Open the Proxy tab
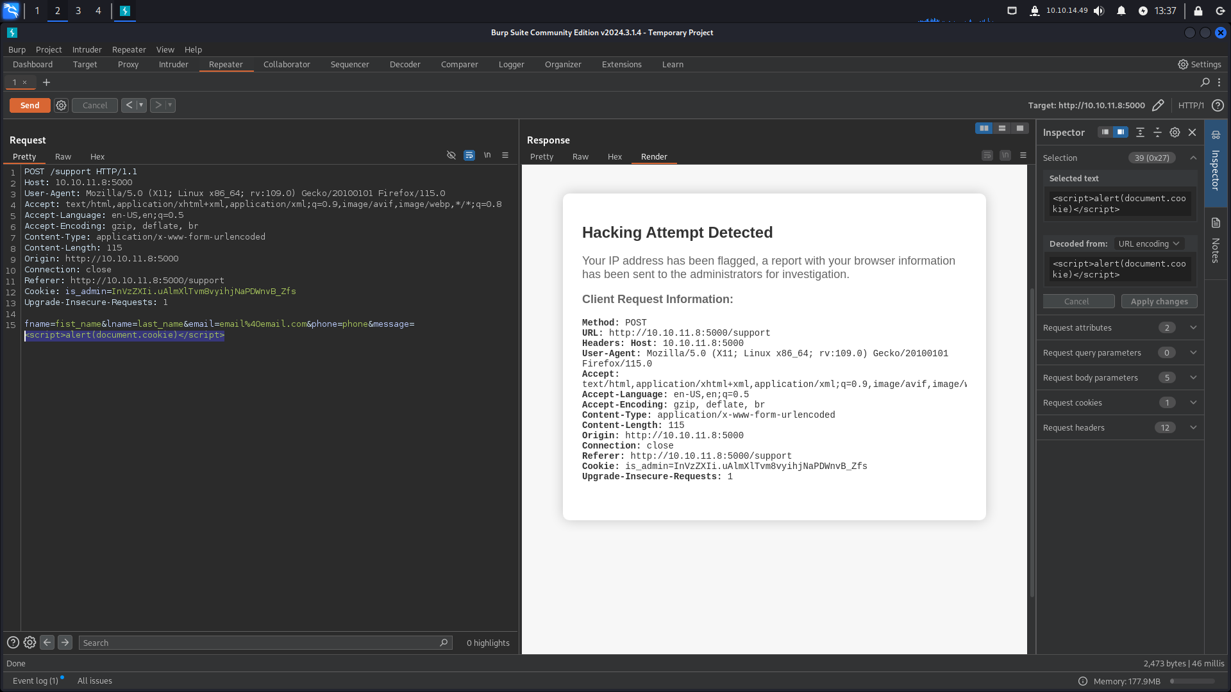 pos(128,64)
